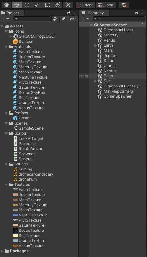Open the Sounds folder
147x257 pixels.
pyautogui.click(x=18, y=164)
